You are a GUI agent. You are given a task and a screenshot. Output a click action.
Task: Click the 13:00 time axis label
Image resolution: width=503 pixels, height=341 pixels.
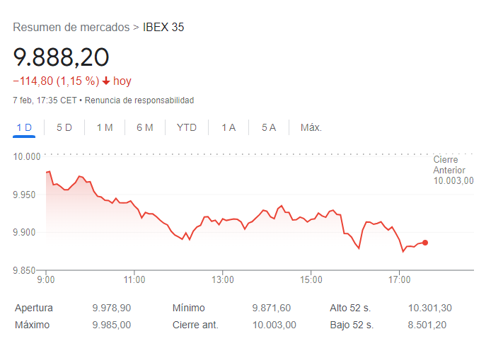point(223,280)
